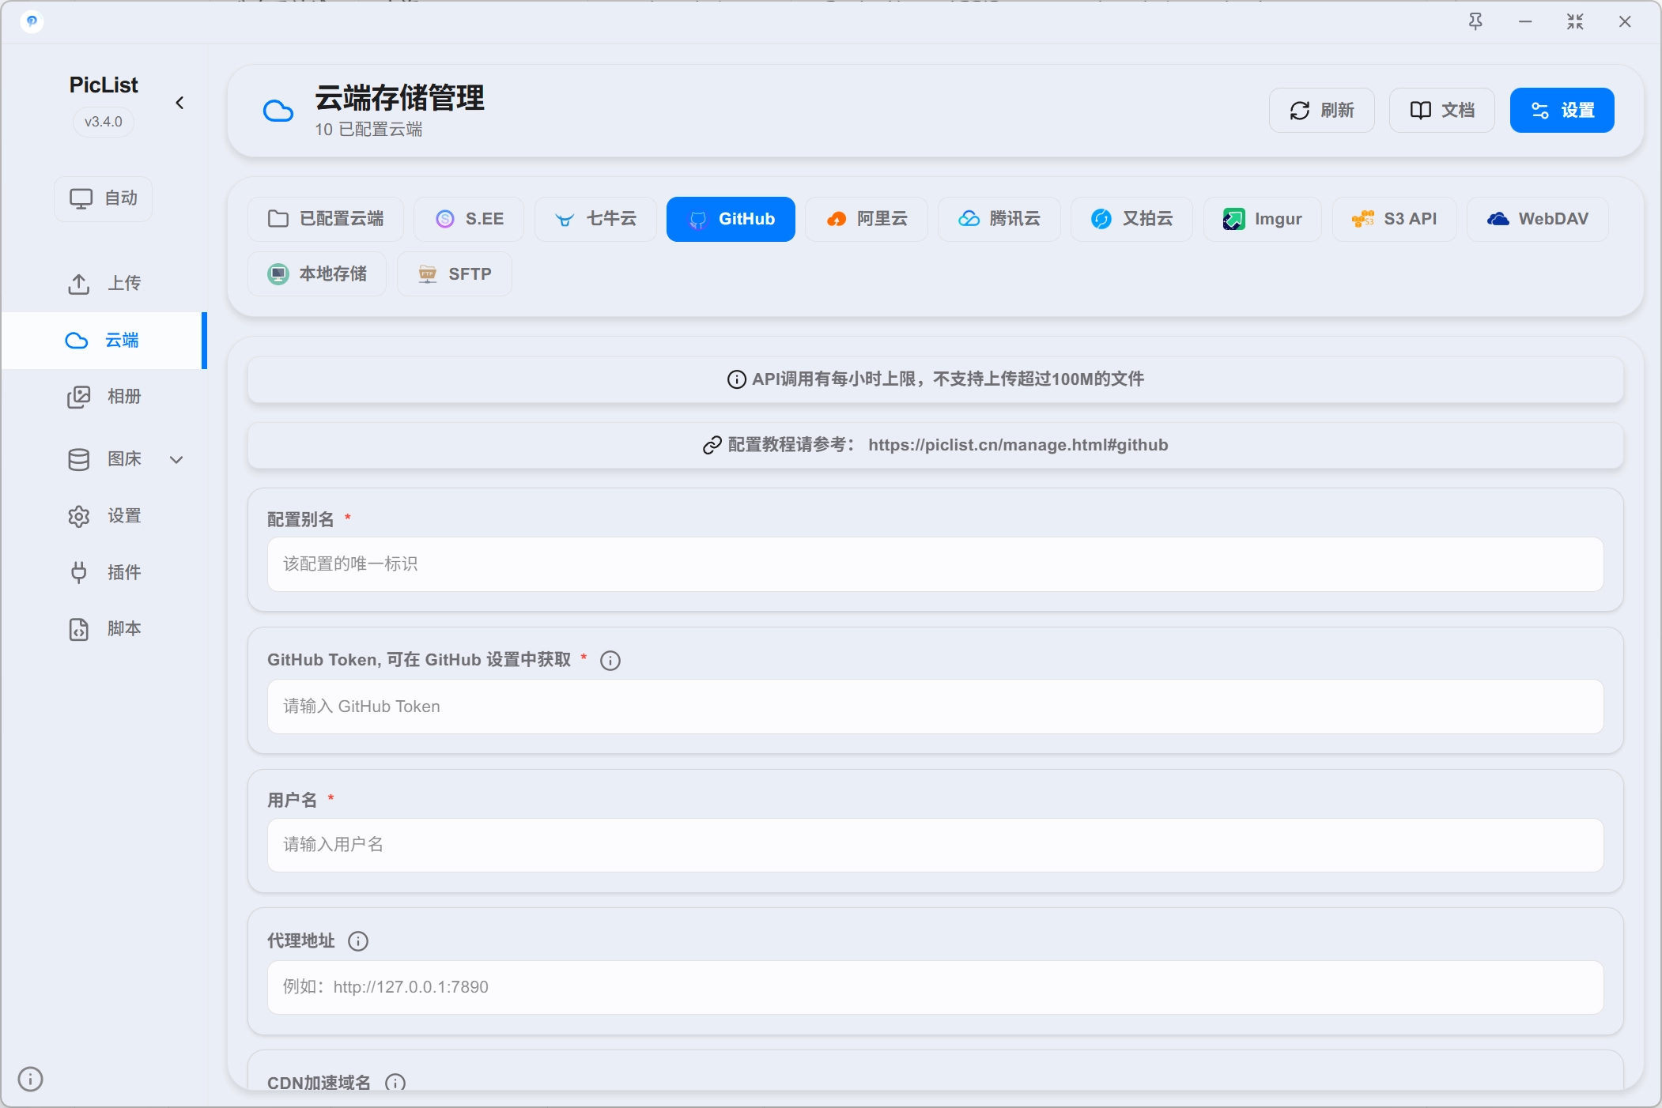Click the blue 设置 button in header
1662x1108 pixels.
tap(1562, 110)
